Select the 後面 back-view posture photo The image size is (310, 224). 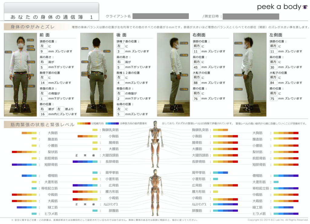click(x=97, y=75)
